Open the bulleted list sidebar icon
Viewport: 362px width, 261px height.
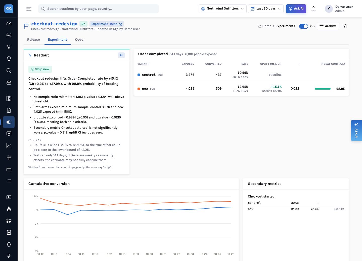coord(9,181)
